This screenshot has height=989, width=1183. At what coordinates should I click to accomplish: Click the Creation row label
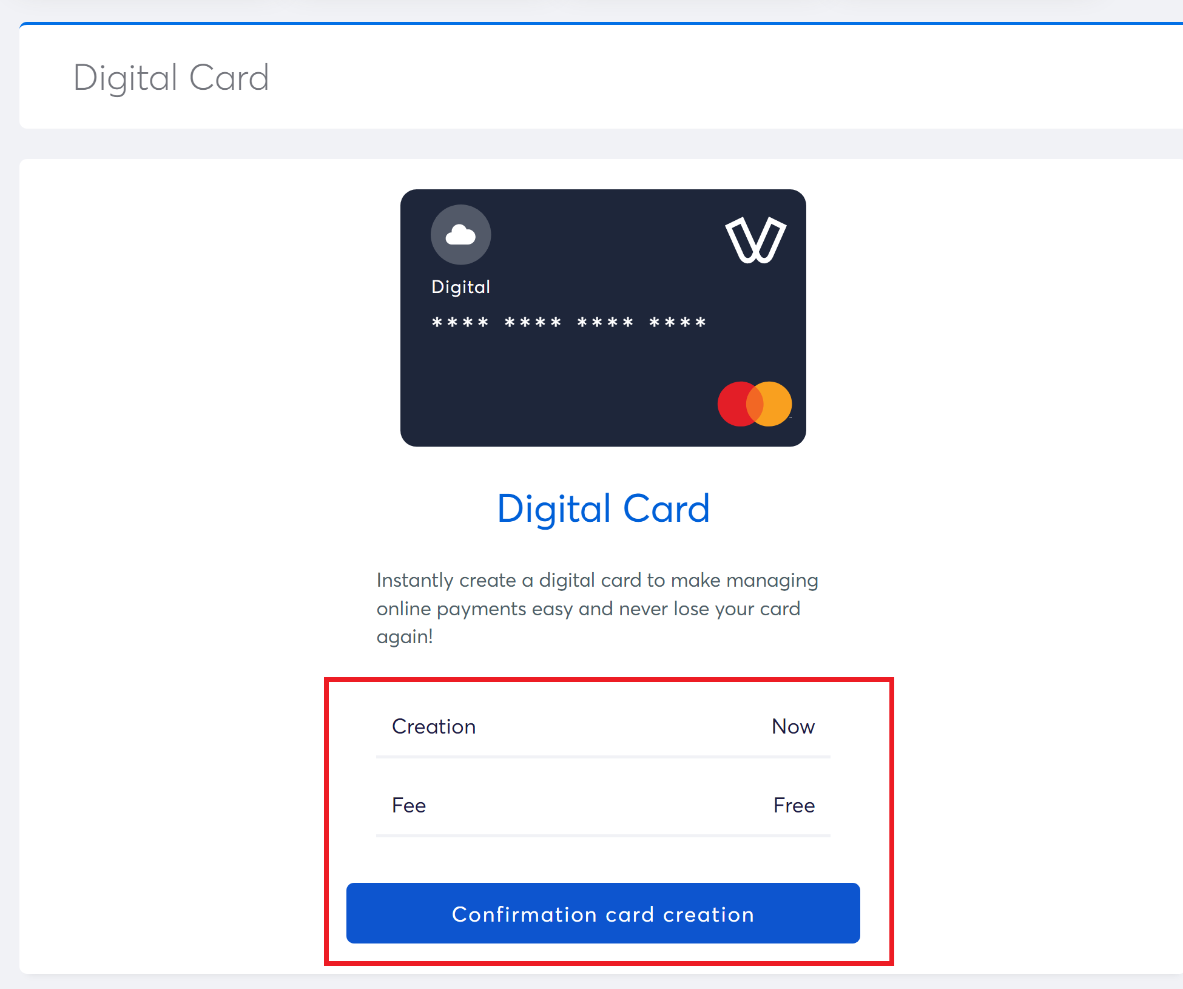tap(433, 726)
